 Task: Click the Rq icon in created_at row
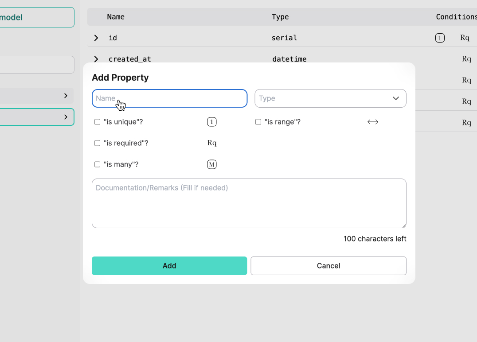click(466, 59)
